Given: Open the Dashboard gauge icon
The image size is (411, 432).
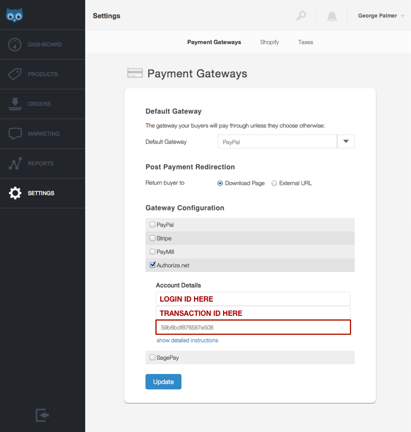Looking at the screenshot, I should tap(15, 44).
